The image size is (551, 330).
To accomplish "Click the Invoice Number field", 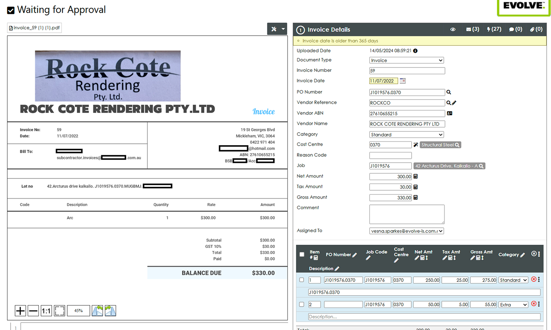I will pyautogui.click(x=407, y=71).
